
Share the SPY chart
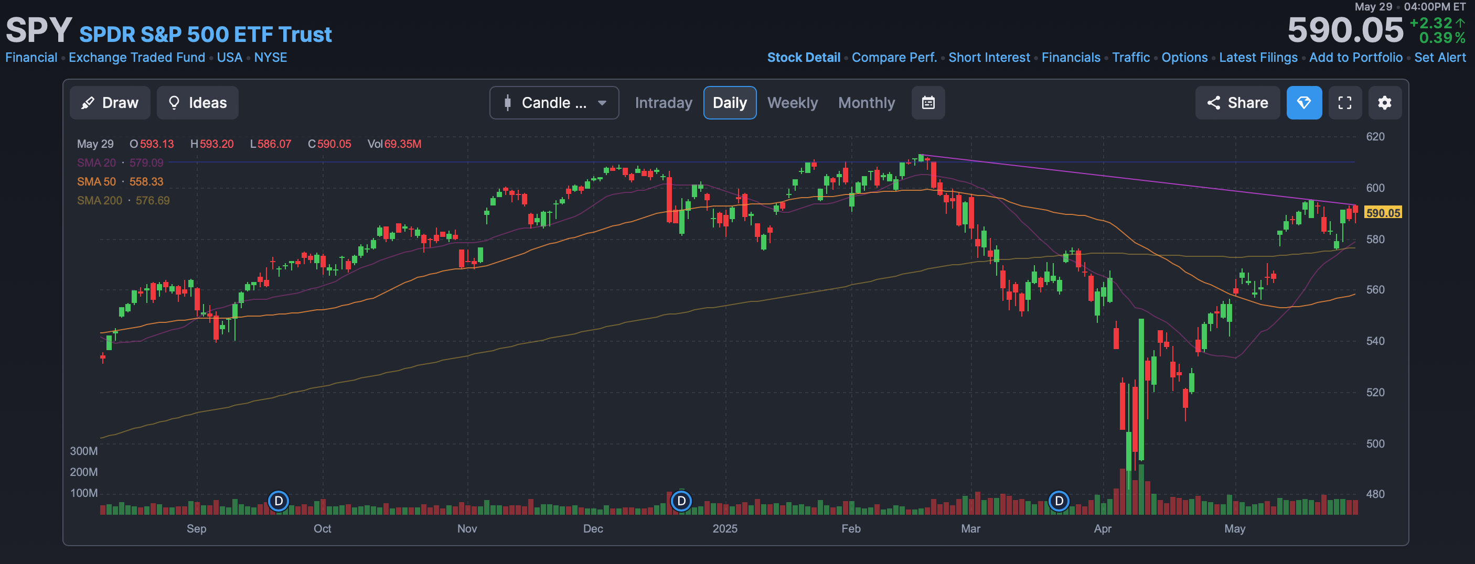1237,103
